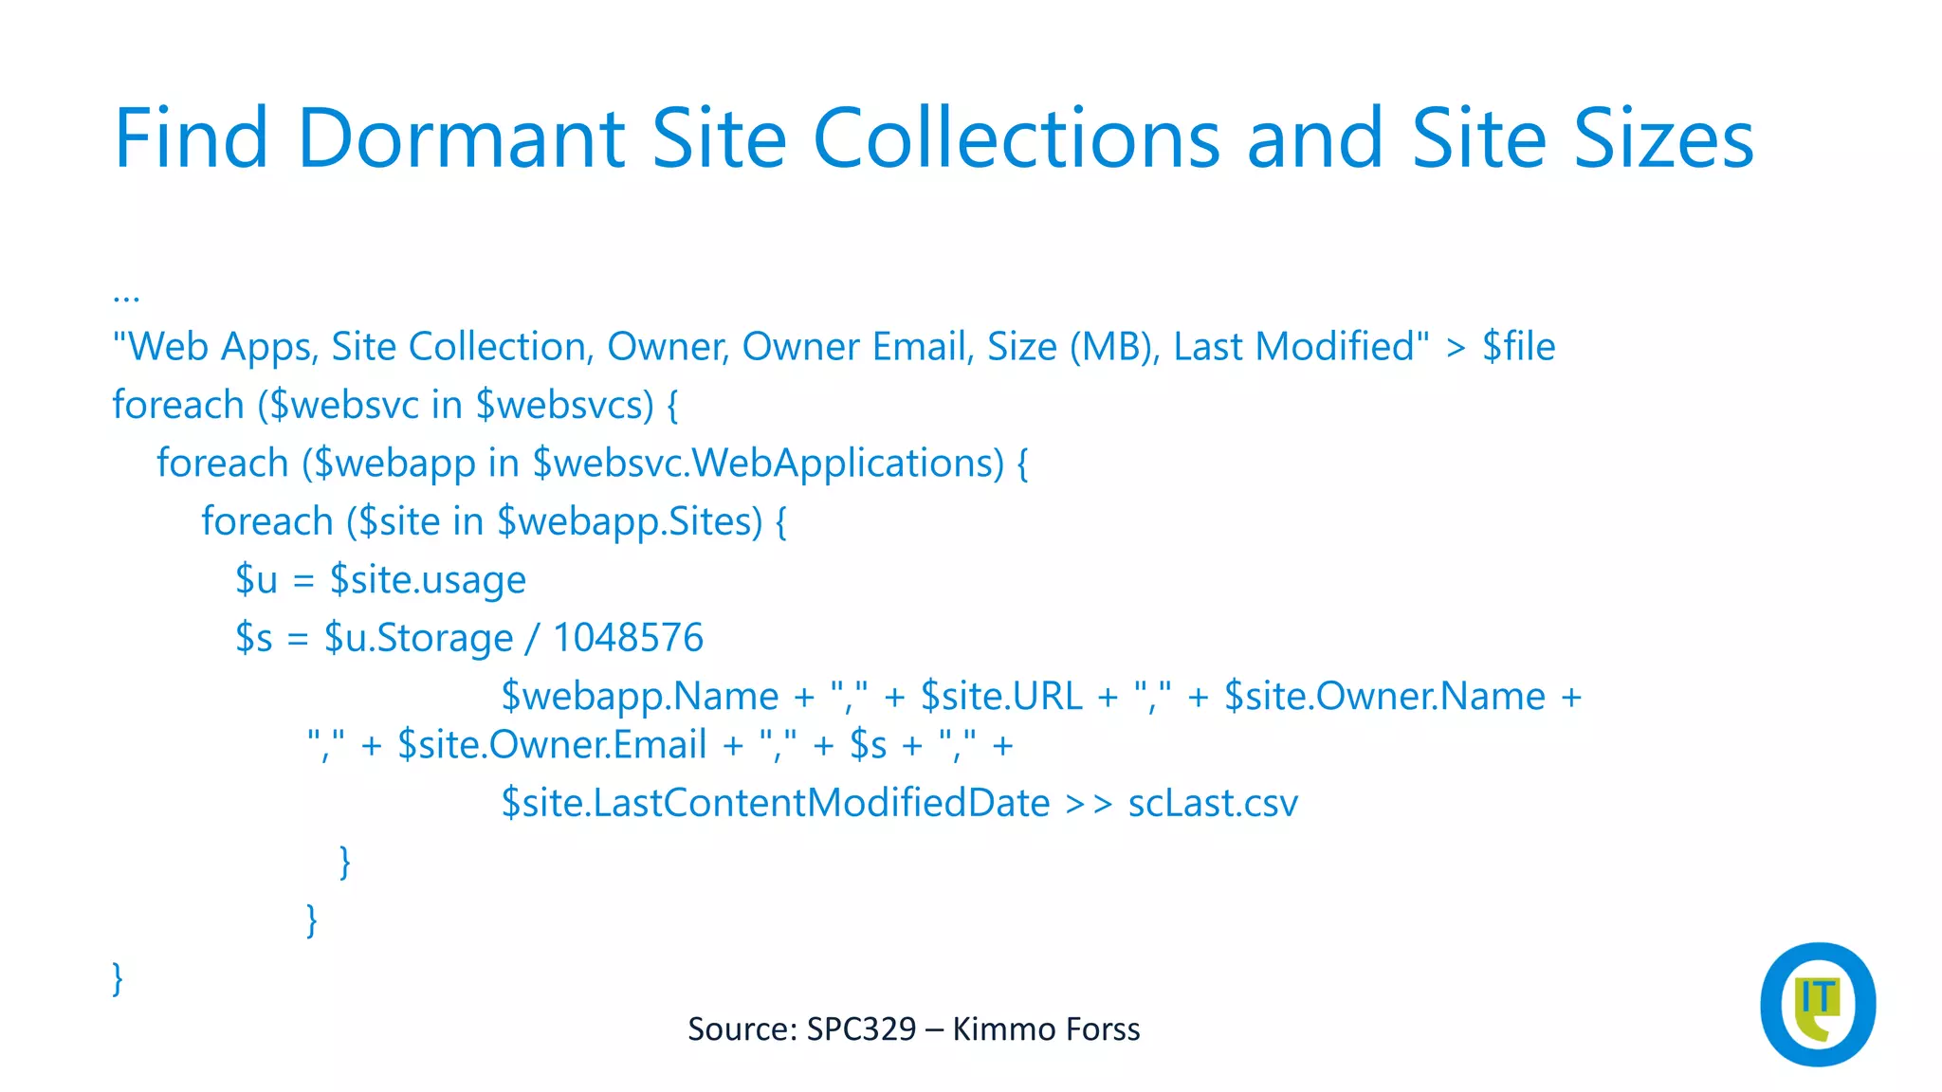The width and height of the screenshot is (1942, 1092).
Task: Click the slide title 'Find Dormant Site Collections and Site Sizes'
Action: tap(934, 138)
